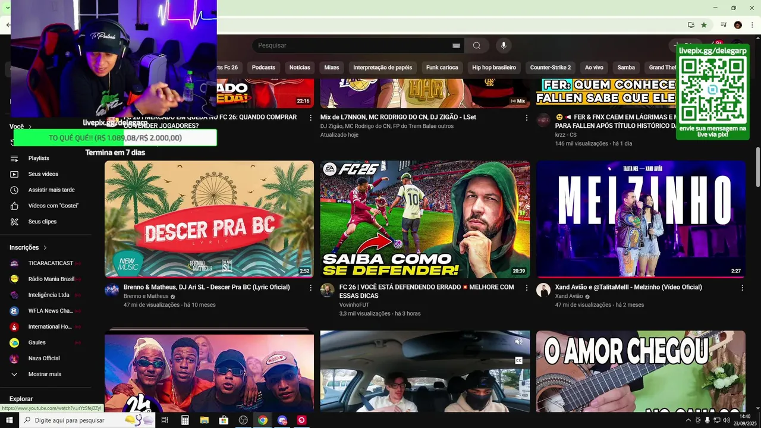Select the Mixes filter chip
This screenshot has height=428, width=761.
coord(332,67)
